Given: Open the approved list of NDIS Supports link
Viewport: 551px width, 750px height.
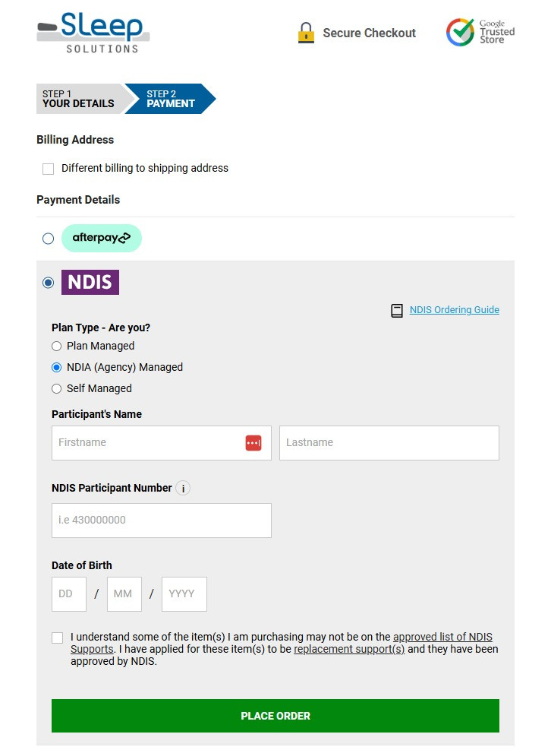Looking at the screenshot, I should 442,637.
